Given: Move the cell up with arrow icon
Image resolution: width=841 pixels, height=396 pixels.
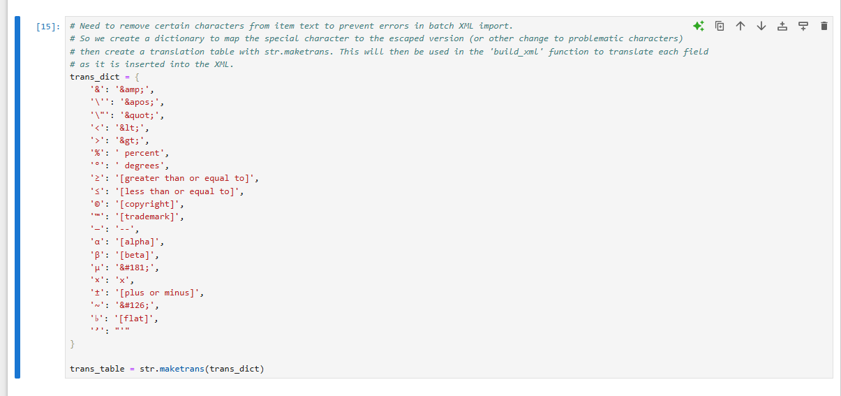Looking at the screenshot, I should (x=740, y=27).
